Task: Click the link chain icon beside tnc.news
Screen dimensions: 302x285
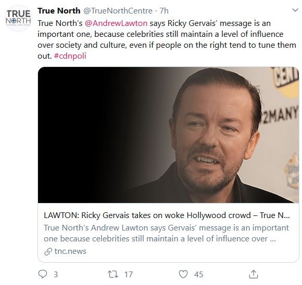Action: coord(48,252)
